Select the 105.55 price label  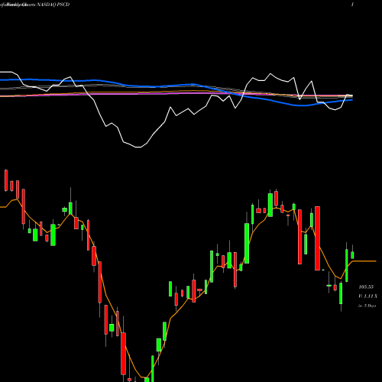tap(366, 287)
